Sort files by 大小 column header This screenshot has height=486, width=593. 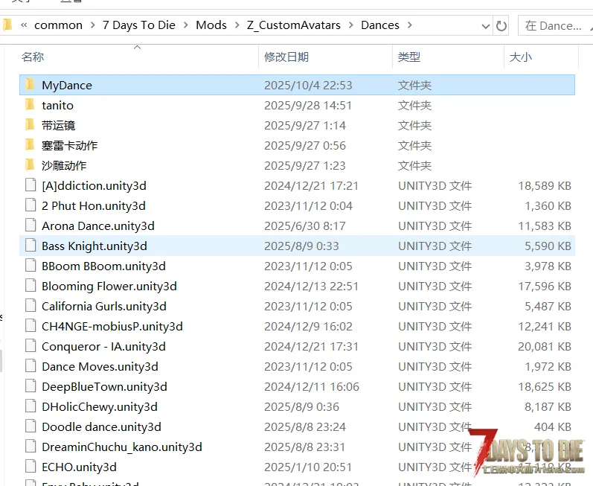(520, 57)
